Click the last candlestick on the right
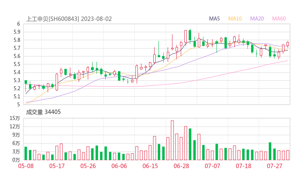This screenshot has width=294, height=175. [288, 44]
